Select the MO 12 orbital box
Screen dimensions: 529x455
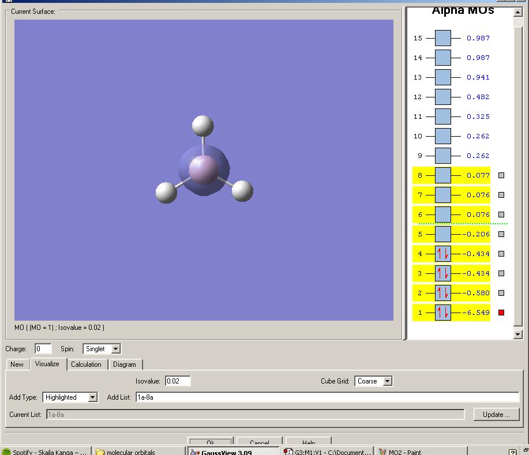point(442,97)
